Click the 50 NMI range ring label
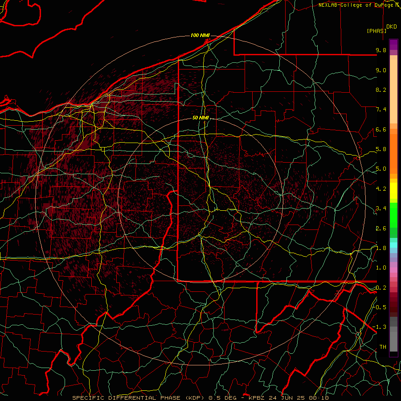Viewport: 401px width, 401px height. (200, 118)
